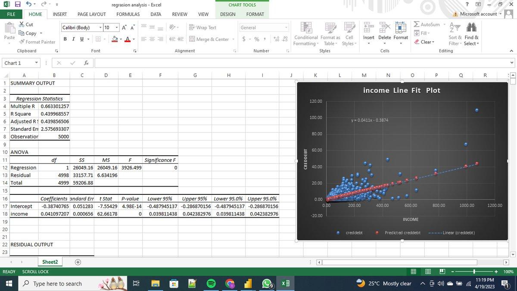The width and height of the screenshot is (517, 291).
Task: Click the Copy icon
Action: pyautogui.click(x=22, y=33)
